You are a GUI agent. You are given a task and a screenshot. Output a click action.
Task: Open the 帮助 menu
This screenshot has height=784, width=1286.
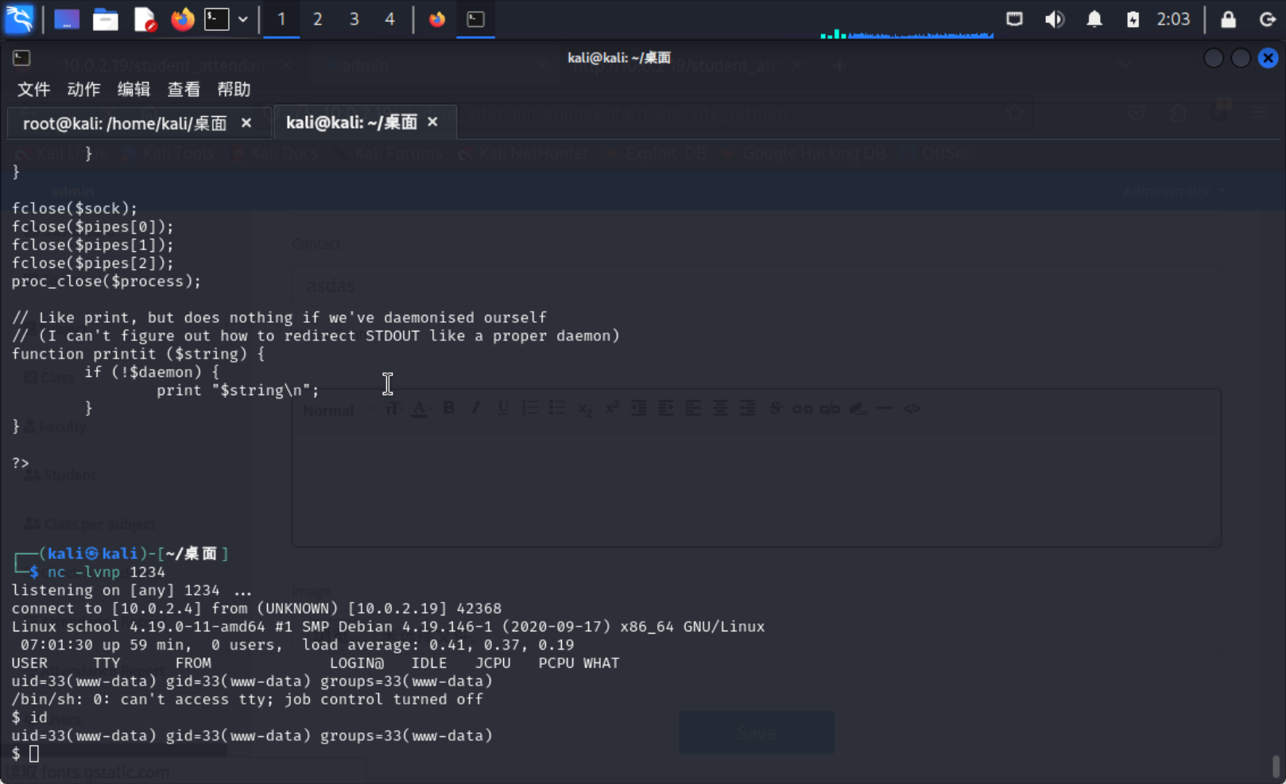pyautogui.click(x=234, y=89)
